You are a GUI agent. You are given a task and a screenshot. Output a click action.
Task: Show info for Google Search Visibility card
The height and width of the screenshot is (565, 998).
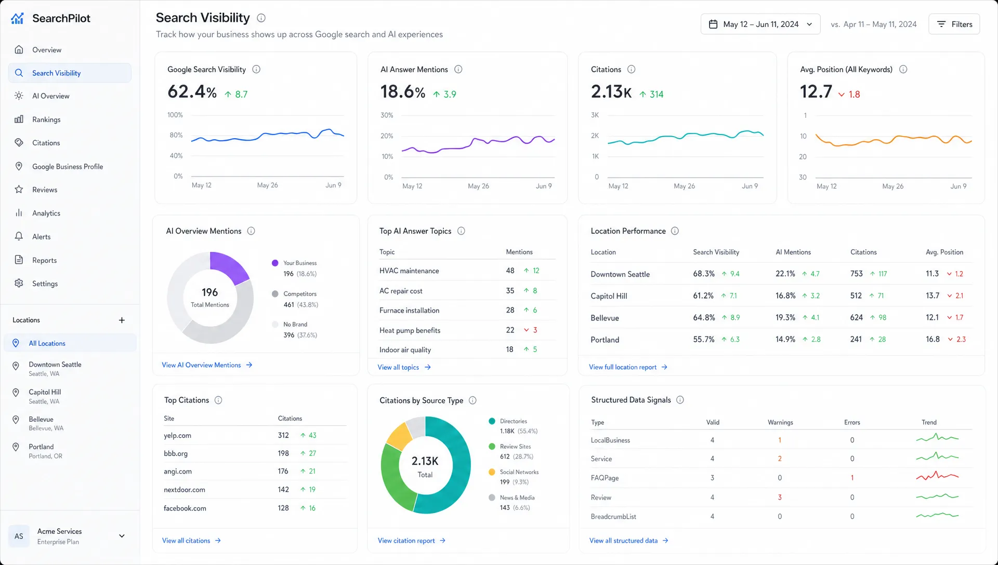[x=256, y=70]
